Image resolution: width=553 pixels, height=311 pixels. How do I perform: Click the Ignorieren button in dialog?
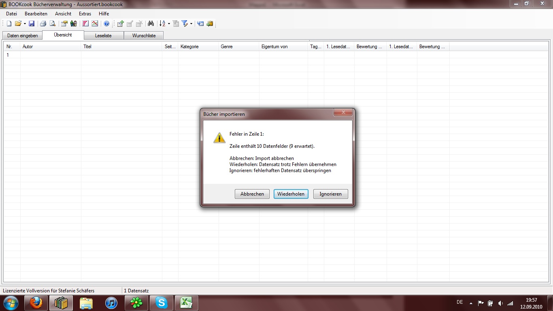(330, 194)
